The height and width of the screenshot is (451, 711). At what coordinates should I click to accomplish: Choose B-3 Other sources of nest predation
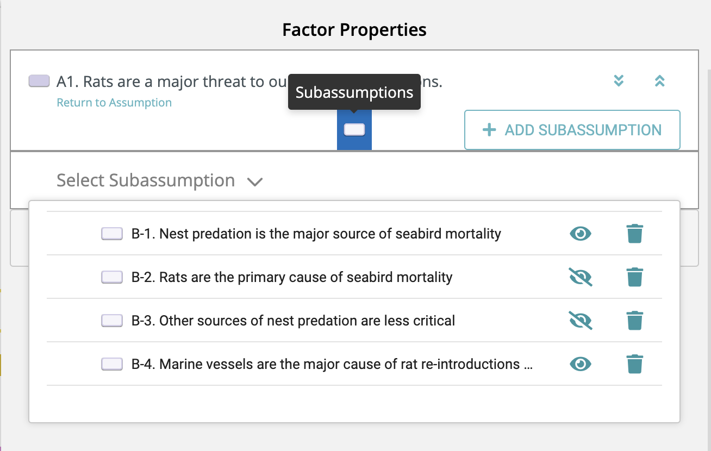[307, 321]
